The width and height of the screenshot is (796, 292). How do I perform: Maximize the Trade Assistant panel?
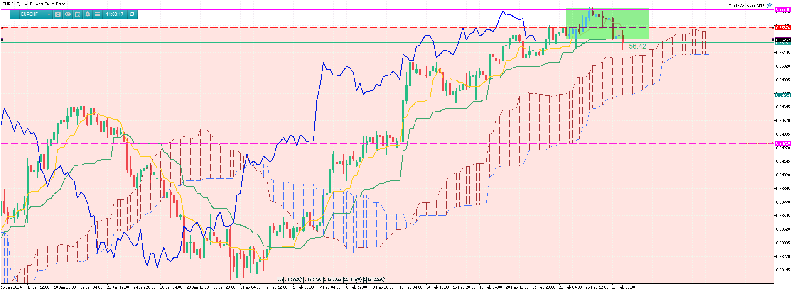132,14
